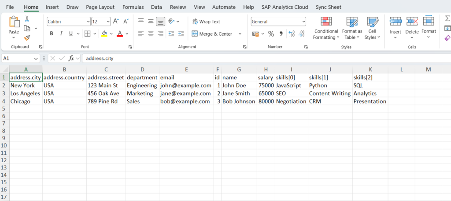This screenshot has width=451, height=201.
Task: Toggle bottom vertical alignment
Action: (x=160, y=21)
